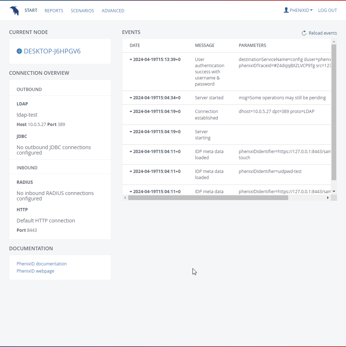This screenshot has width=346, height=347.
Task: Open the SCENARIOS menu item
Action: [x=82, y=10]
